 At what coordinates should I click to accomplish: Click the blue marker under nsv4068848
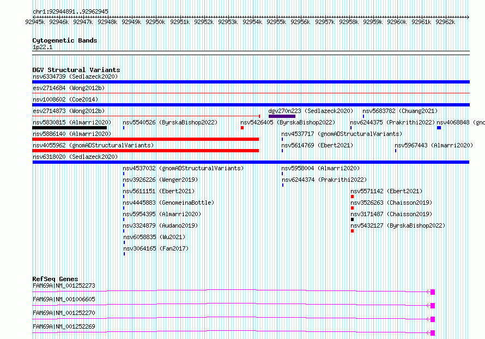(439, 128)
